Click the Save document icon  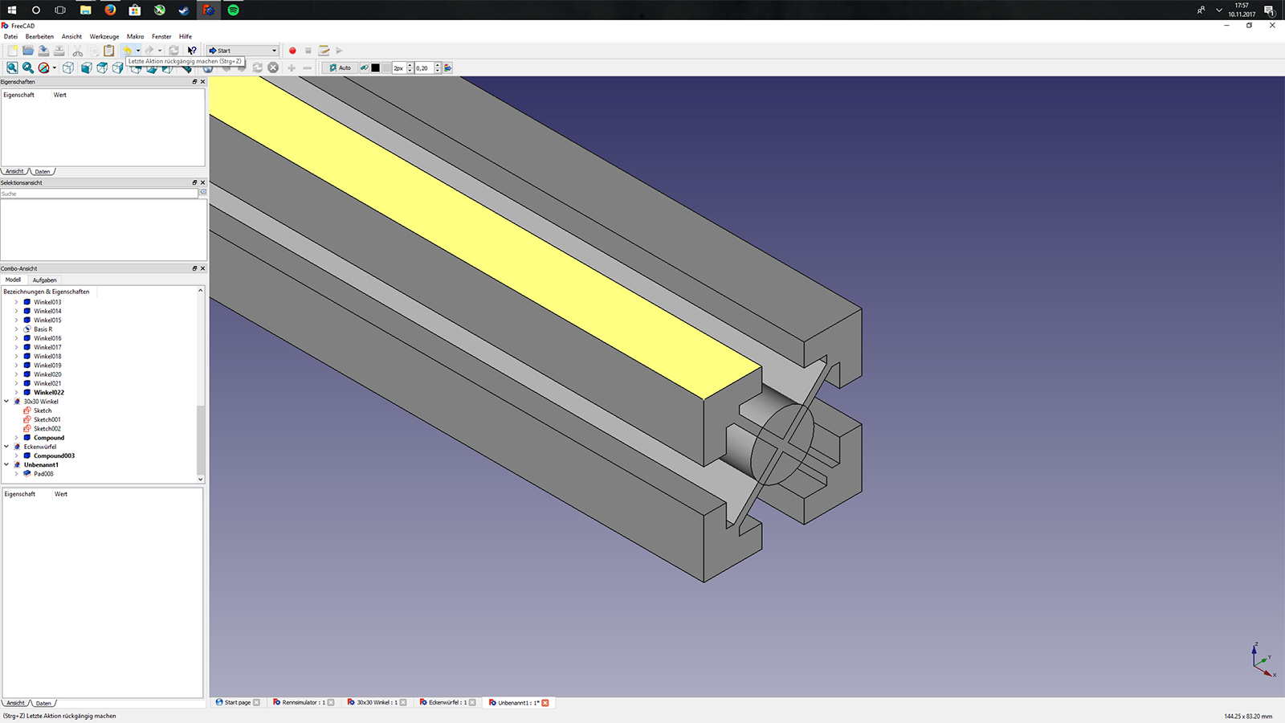[43, 51]
